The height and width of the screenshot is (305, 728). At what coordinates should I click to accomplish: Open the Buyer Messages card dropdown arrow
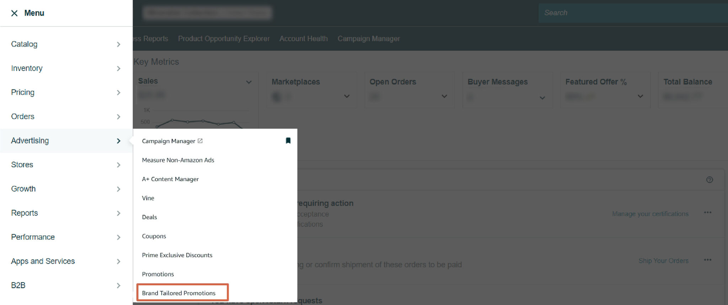click(x=542, y=98)
